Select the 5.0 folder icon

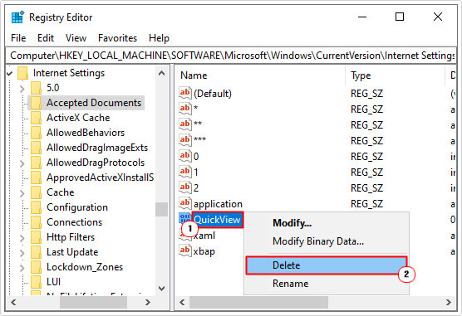click(x=37, y=88)
